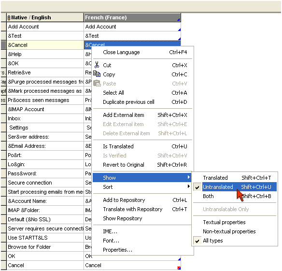Choose Duplicate previous cell
The width and height of the screenshot is (282, 271).
142,102
